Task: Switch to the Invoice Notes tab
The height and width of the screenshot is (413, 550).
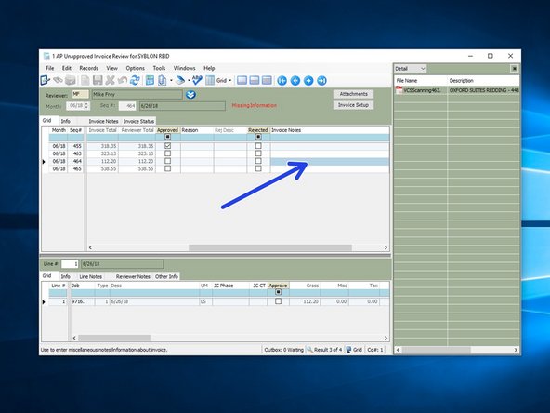Action: pyautogui.click(x=103, y=121)
